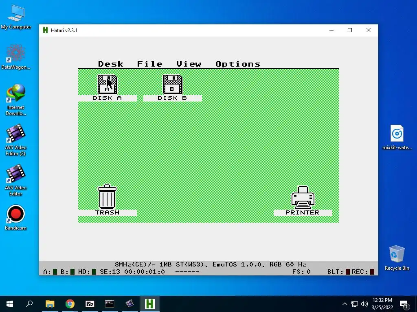The height and width of the screenshot is (312, 417).
Task: Click the PRINTER icon on EmuTOS desktop
Action: click(x=303, y=197)
